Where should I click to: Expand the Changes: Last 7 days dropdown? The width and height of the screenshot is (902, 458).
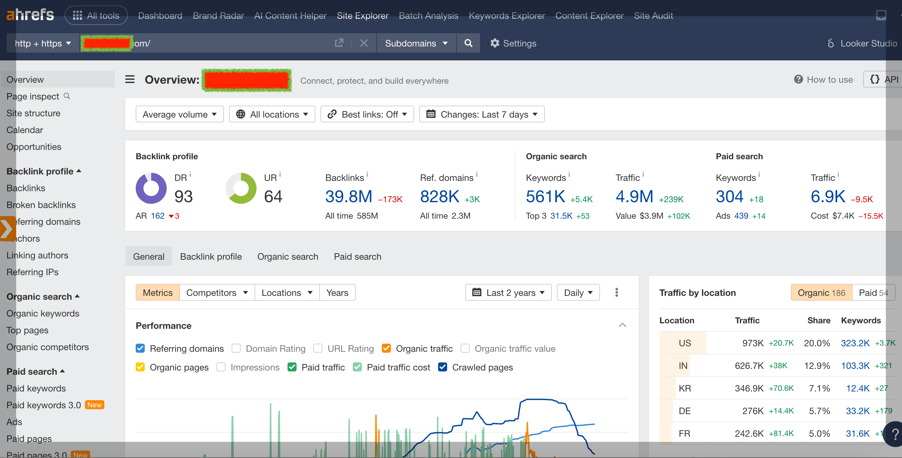pyautogui.click(x=481, y=114)
